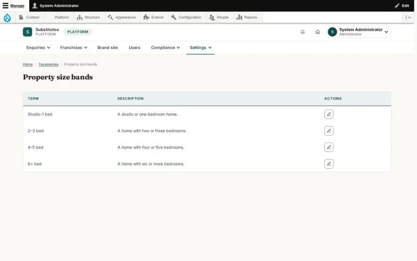Expand the Franchises menu
This screenshot has width=417, height=261.
point(74,48)
